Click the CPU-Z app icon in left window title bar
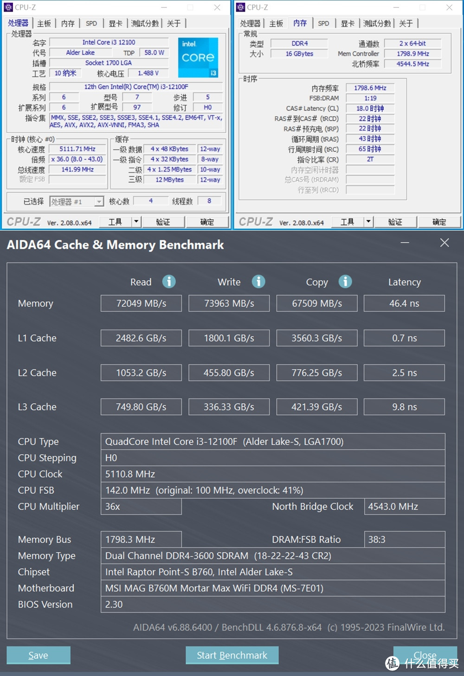This screenshot has height=676, width=464. (x=8, y=7)
